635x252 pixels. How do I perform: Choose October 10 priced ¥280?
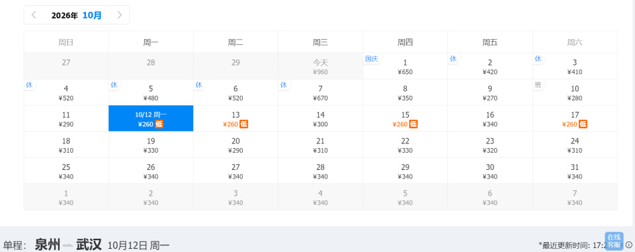click(x=575, y=93)
